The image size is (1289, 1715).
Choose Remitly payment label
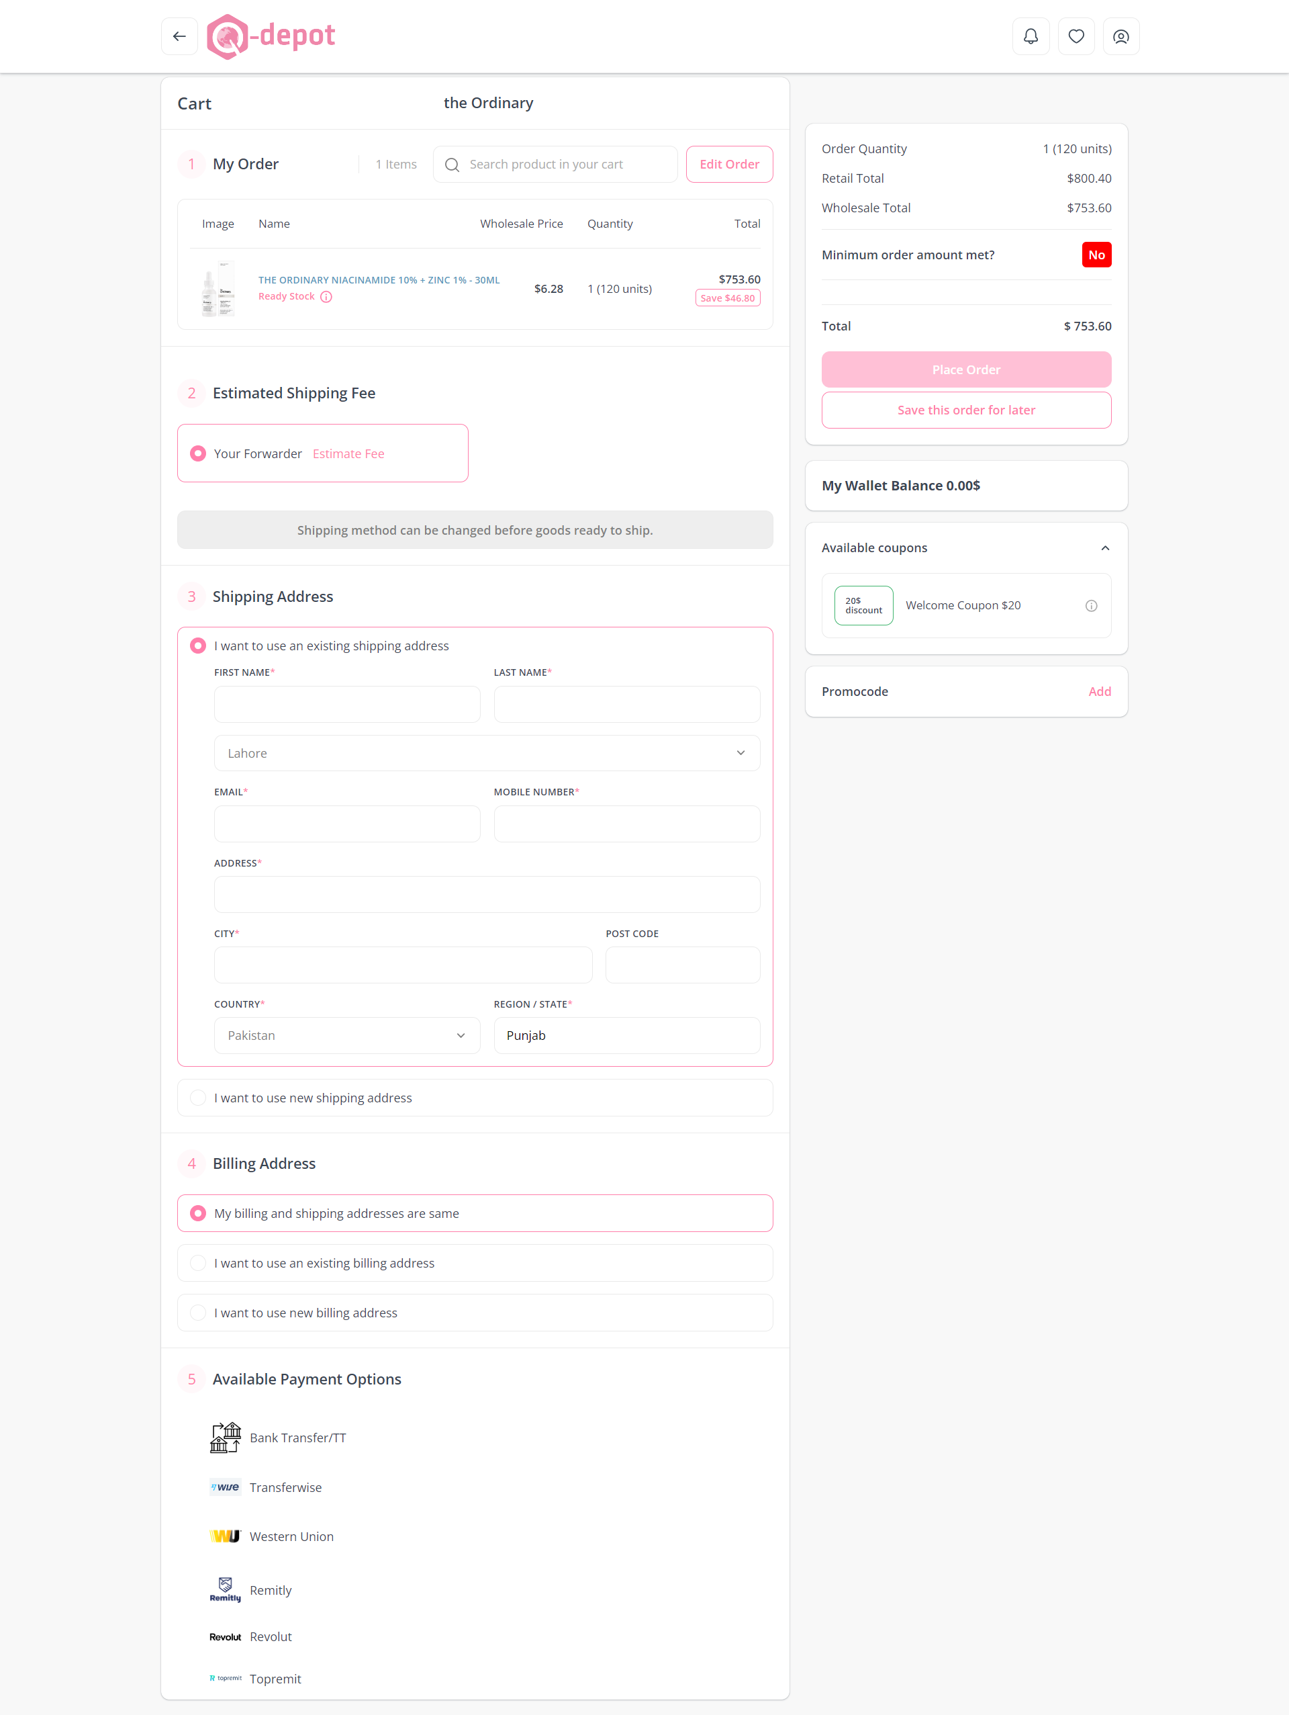pyautogui.click(x=271, y=1590)
